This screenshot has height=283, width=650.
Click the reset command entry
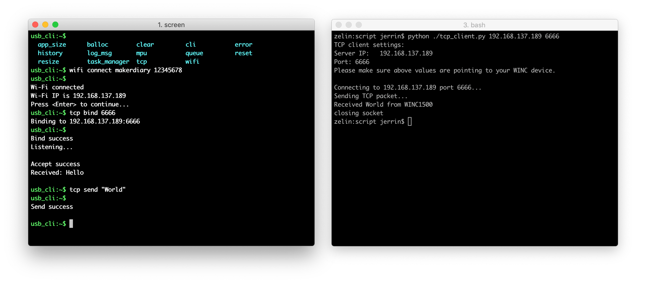coord(243,53)
